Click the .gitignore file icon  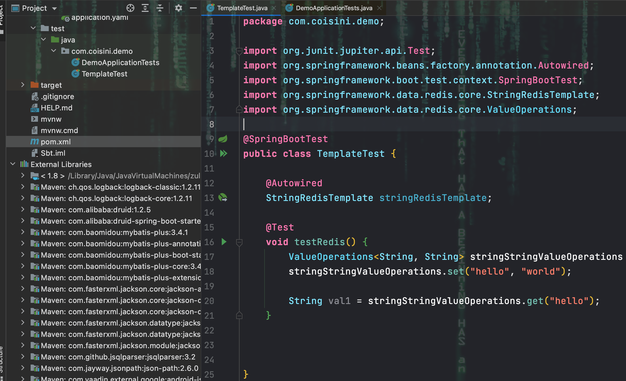pos(35,97)
